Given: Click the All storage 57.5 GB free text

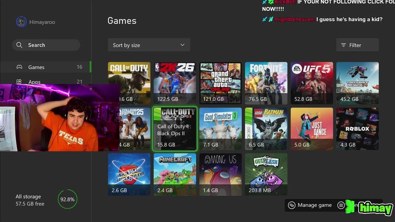Looking at the screenshot, I should coord(30,200).
